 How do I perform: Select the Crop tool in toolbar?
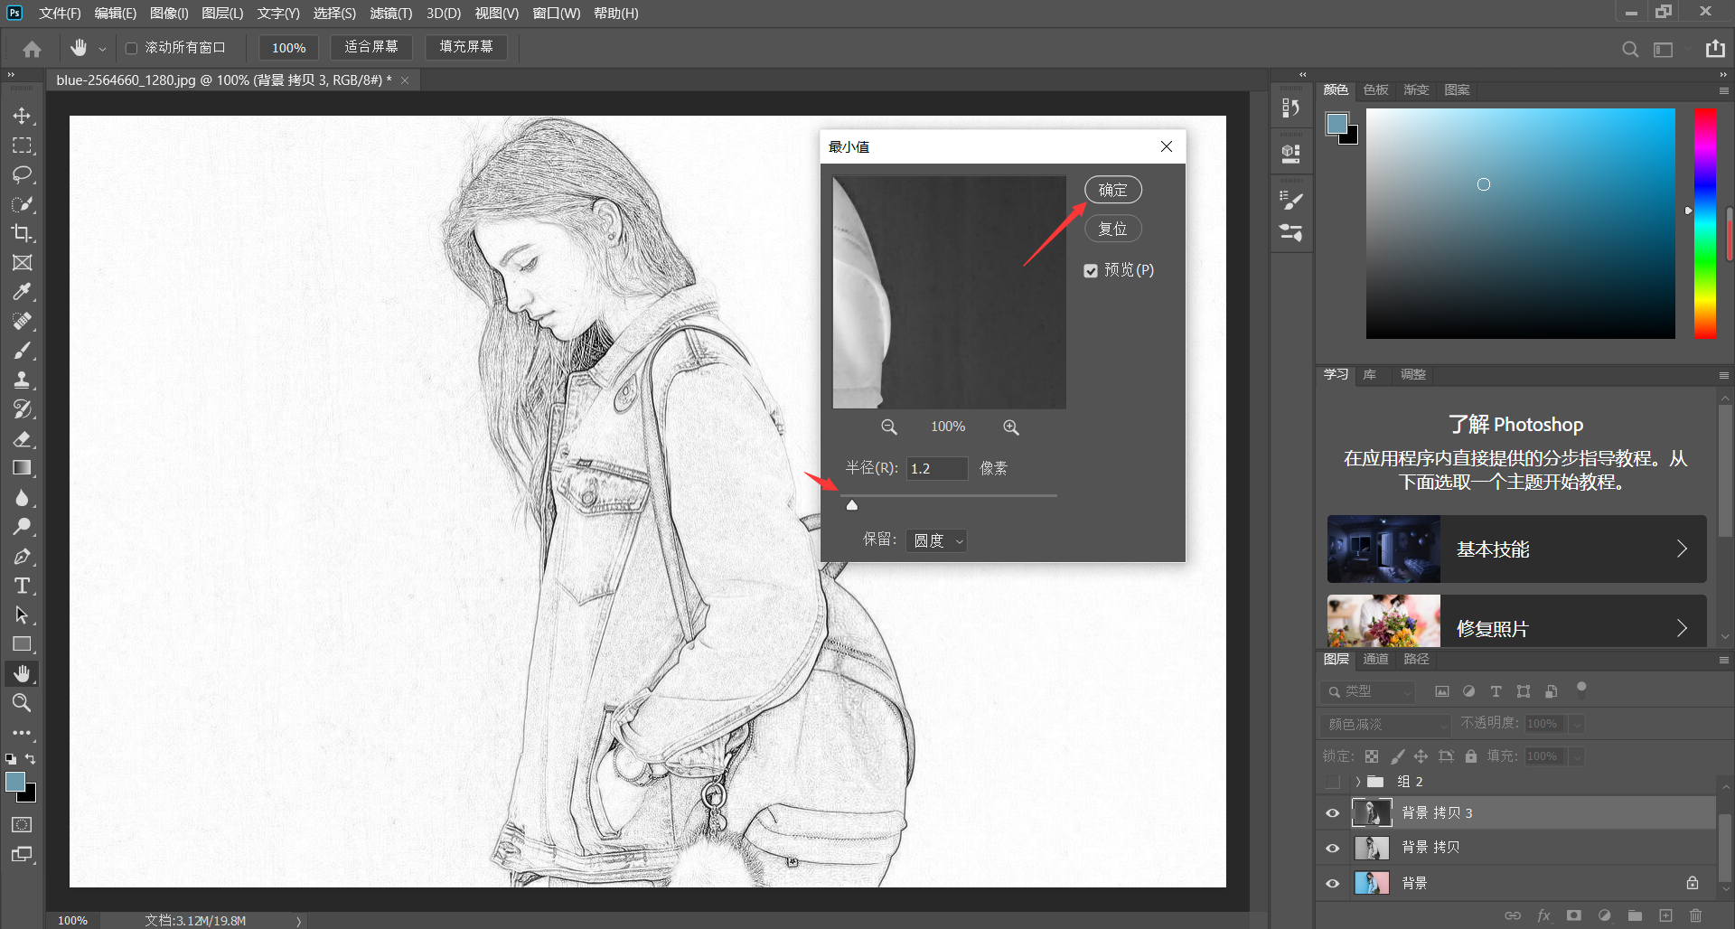pos(22,233)
